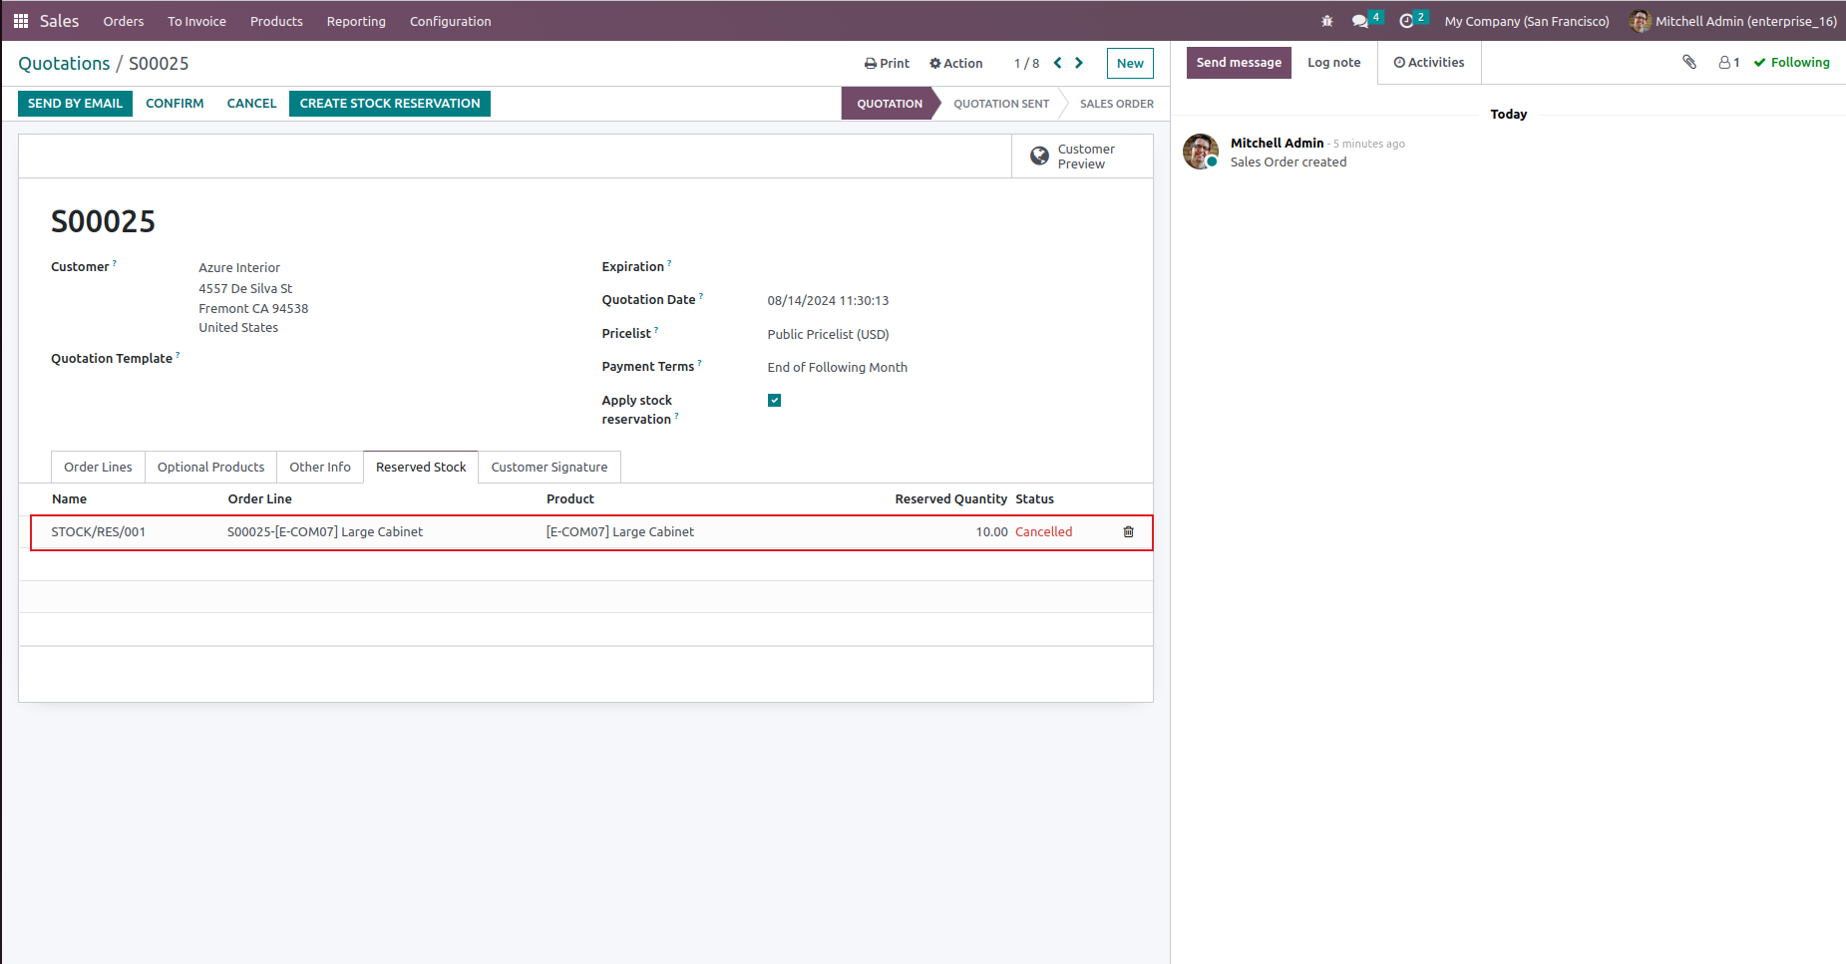Click the STOCK/RES/001 name cell
The image size is (1846, 964).
point(99,531)
